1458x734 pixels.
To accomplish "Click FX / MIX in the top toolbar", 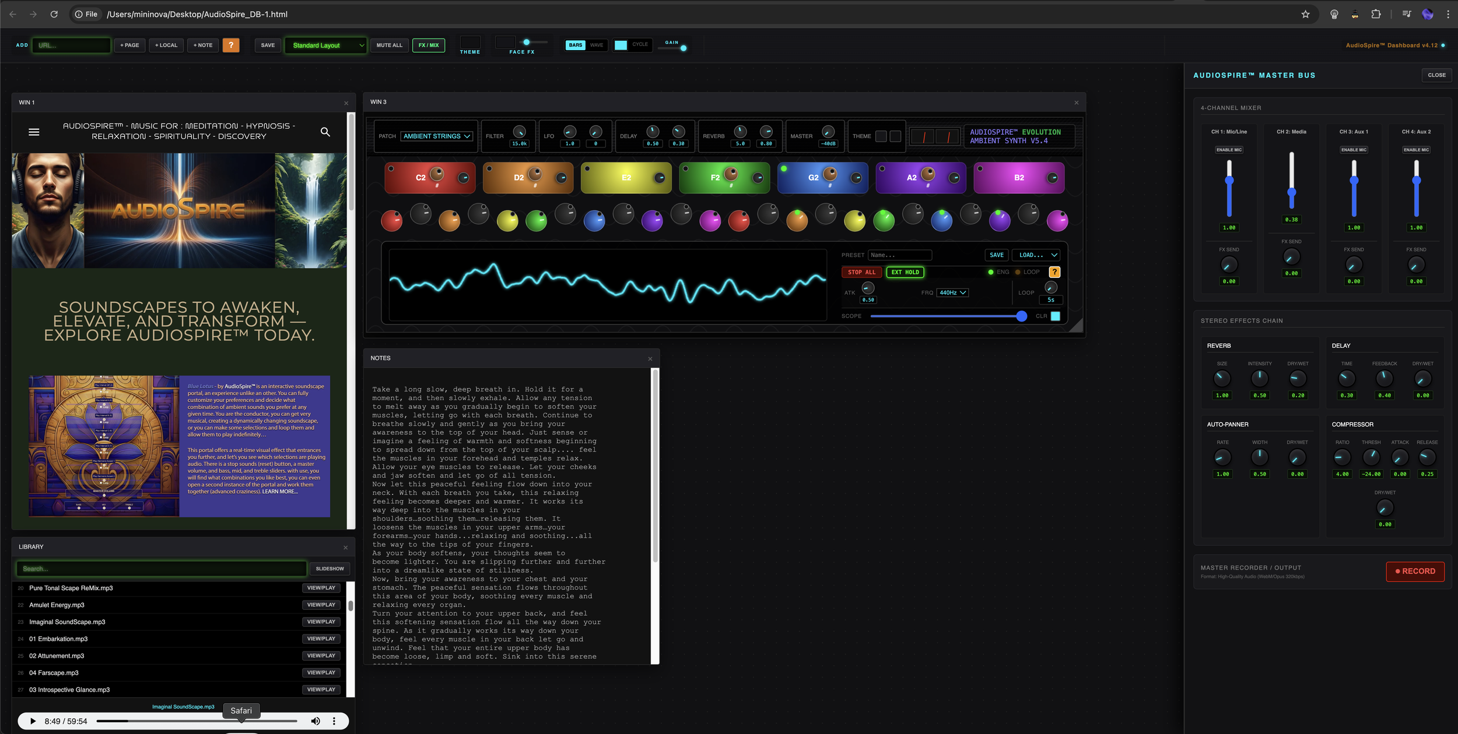I will pos(429,45).
